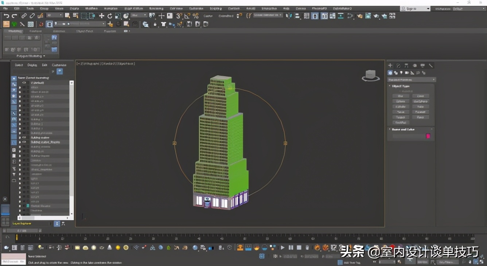Collapse the Object Type rollout

[x=401, y=86]
